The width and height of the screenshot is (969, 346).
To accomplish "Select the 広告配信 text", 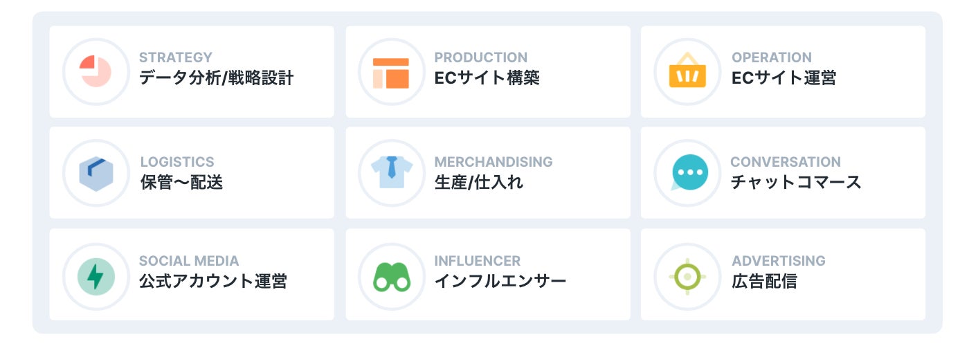I will (763, 281).
